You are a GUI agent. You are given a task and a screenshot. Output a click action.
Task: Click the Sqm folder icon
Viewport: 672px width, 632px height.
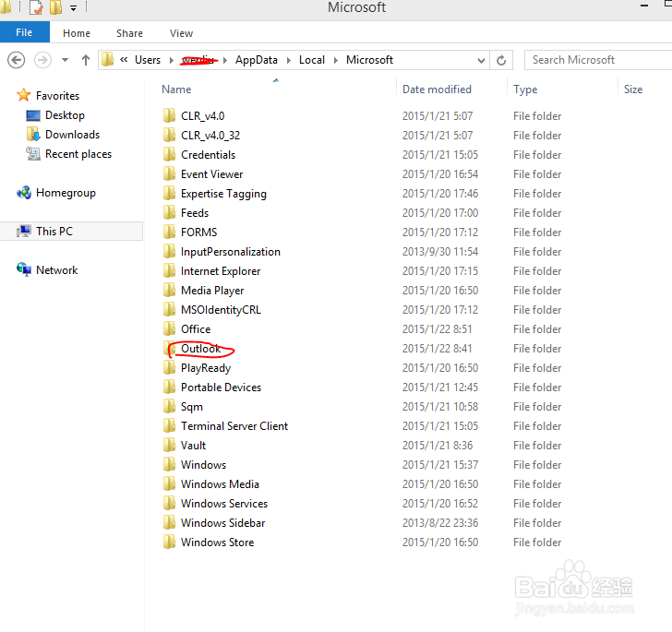(169, 407)
